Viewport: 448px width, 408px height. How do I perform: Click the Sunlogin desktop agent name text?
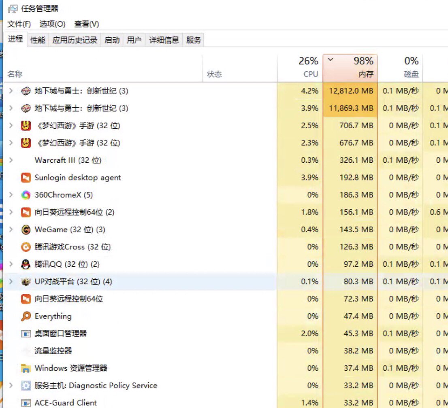(78, 178)
